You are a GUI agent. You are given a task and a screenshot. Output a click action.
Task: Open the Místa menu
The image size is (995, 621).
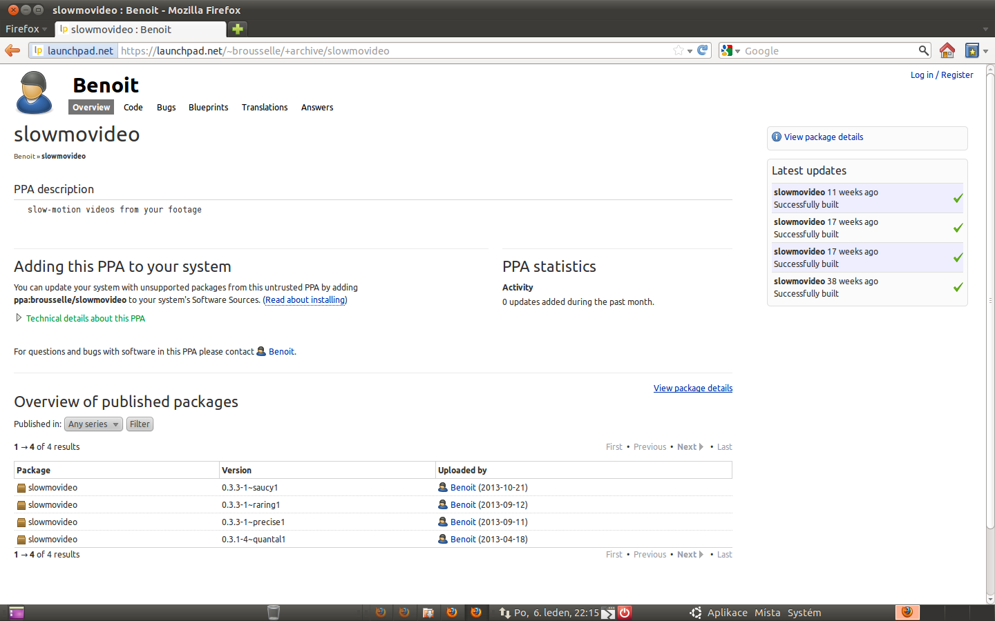pos(767,612)
